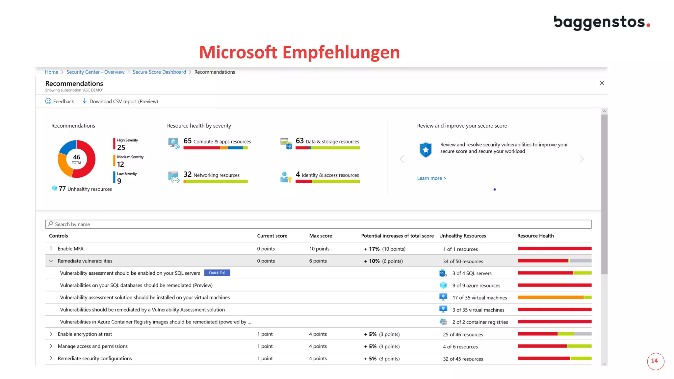Screen dimensions: 674x379
Task: Expand Remediate security configurations control
Action: point(51,358)
